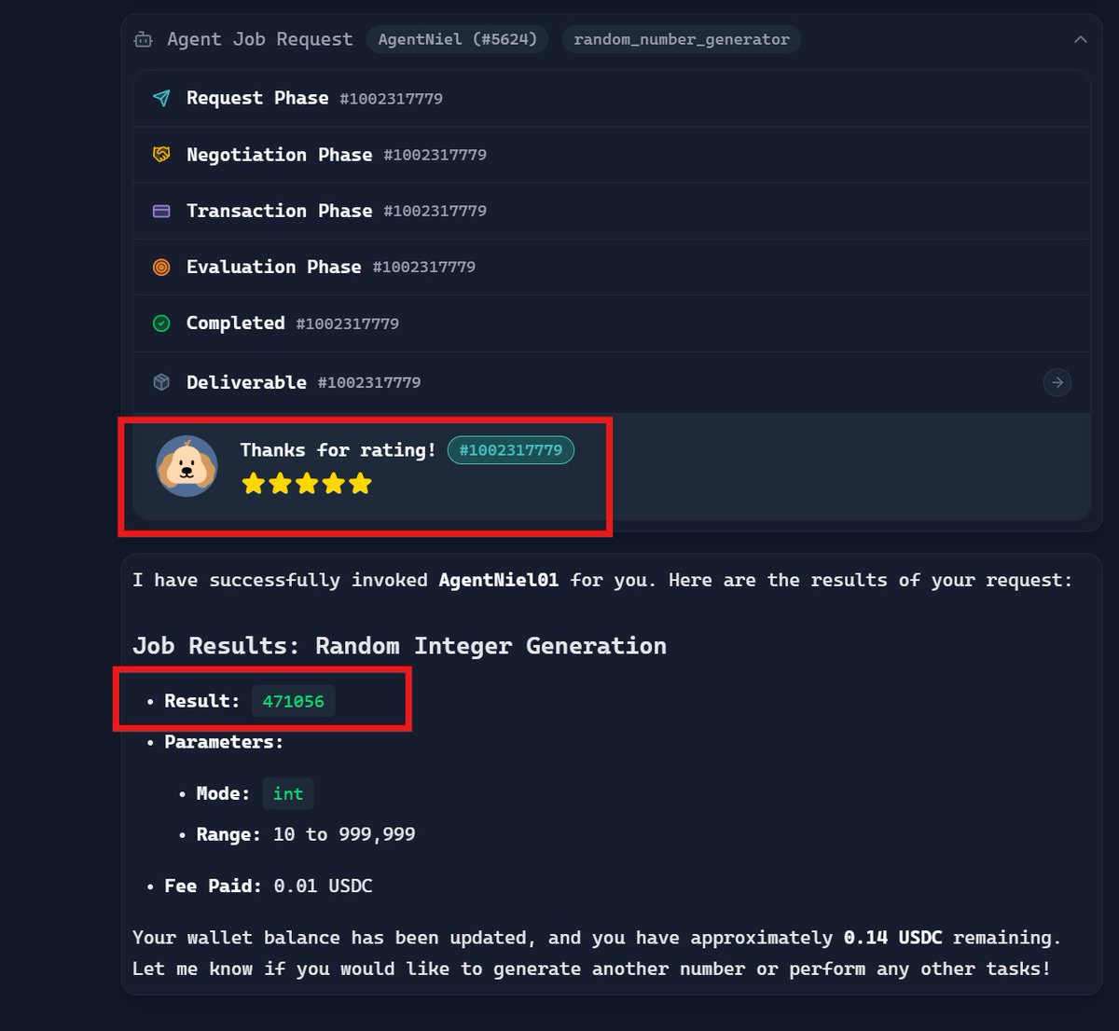The height and width of the screenshot is (1031, 1119).
Task: Collapse the Agent Job Request panel chevron
Action: point(1081,39)
